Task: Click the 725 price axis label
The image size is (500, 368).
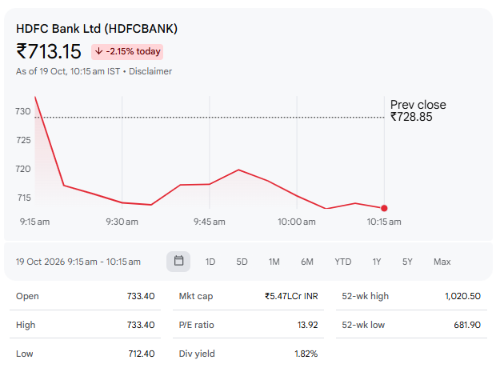Action: 23,140
